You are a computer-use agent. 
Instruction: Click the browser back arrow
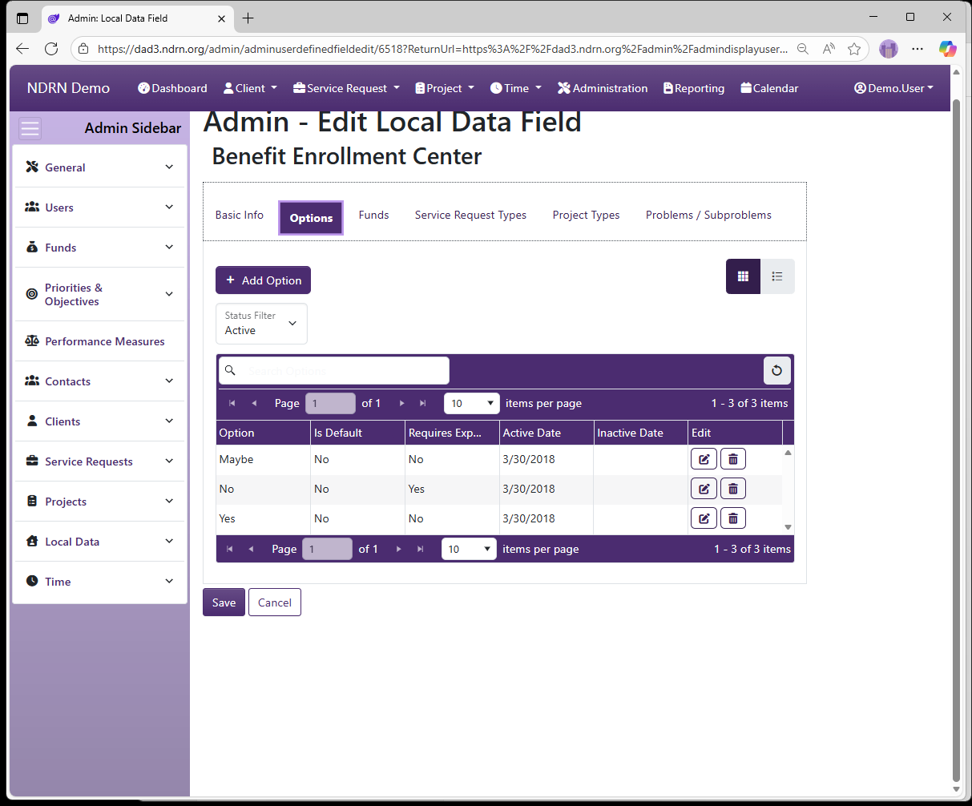(x=22, y=49)
